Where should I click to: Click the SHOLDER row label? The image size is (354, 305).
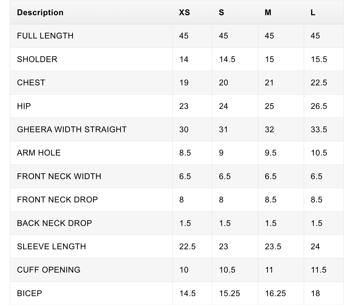[x=37, y=59]
